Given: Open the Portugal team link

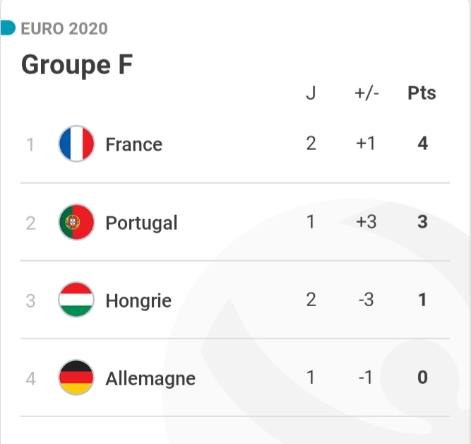Looking at the screenshot, I should click(x=141, y=223).
